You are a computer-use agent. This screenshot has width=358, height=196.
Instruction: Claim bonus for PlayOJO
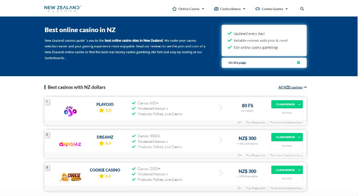tap(287, 104)
